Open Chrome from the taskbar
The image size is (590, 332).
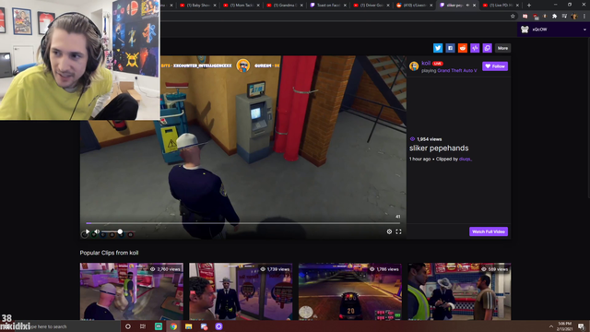tap(173, 326)
